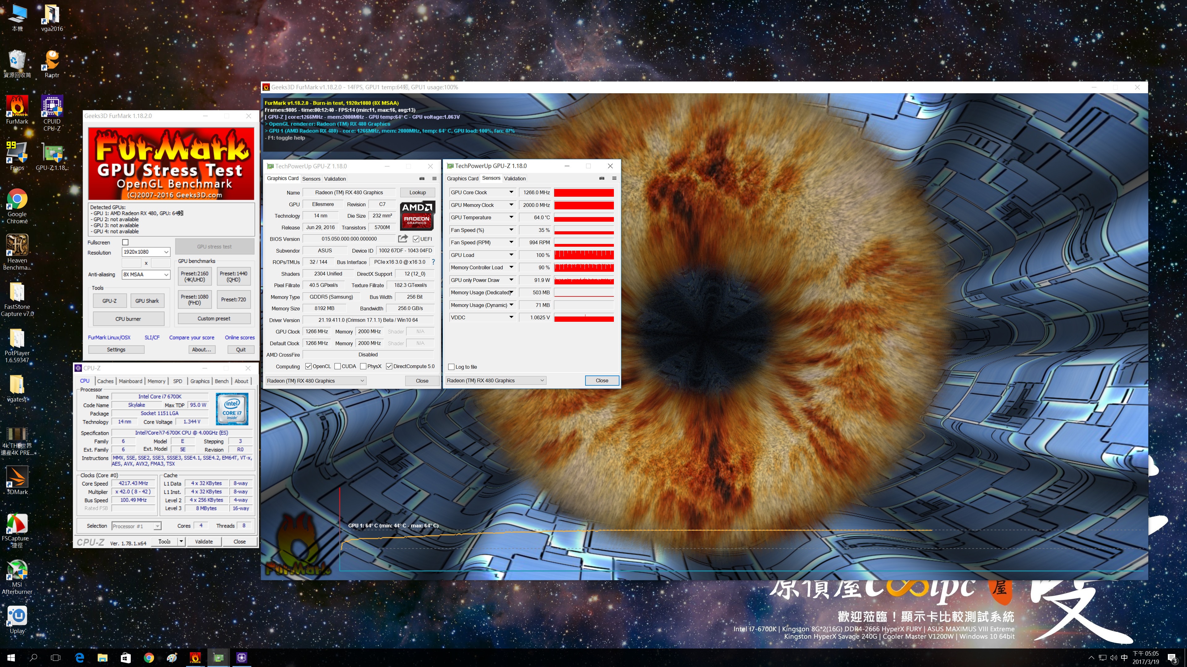Open the Uplay desktop icon
The width and height of the screenshot is (1187, 667).
(17, 619)
